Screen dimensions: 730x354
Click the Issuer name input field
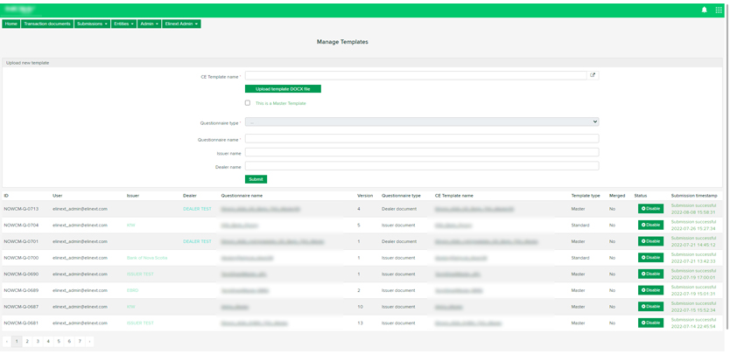tap(422, 153)
